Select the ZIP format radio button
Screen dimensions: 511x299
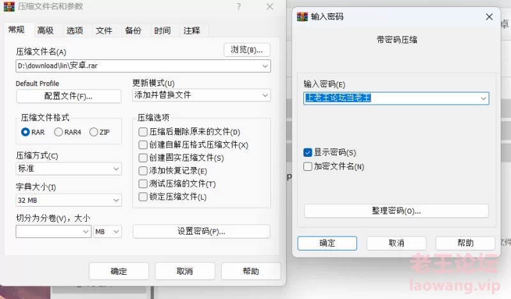[x=94, y=132]
